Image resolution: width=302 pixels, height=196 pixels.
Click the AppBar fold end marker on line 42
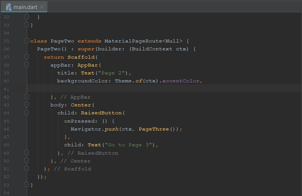27,96
